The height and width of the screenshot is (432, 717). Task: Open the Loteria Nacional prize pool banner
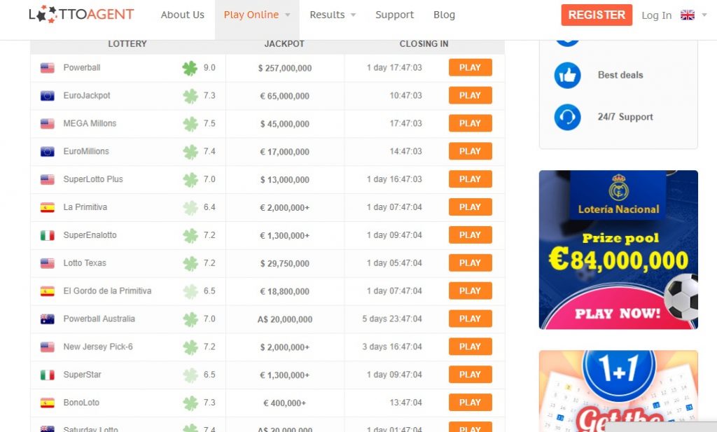click(x=618, y=249)
